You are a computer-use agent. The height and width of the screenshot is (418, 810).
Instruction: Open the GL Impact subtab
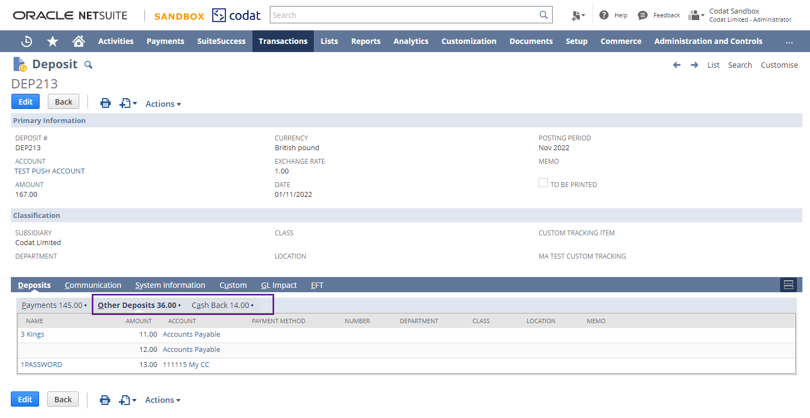(279, 285)
